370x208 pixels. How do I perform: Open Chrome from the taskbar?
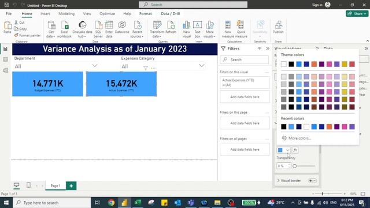111,203
